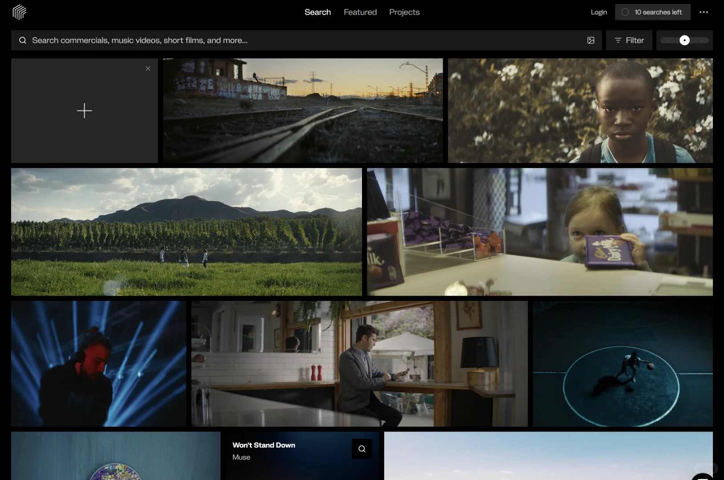The height and width of the screenshot is (480, 724).
Task: Click the magnifier icon in search bar
Action: [x=23, y=40]
